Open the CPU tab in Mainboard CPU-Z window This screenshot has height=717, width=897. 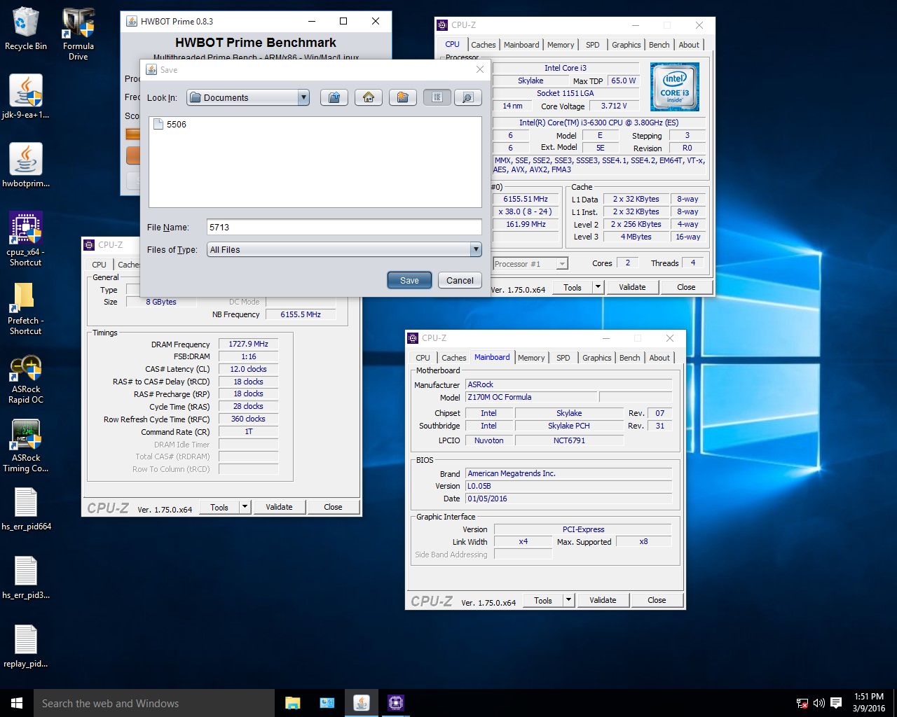[x=423, y=358]
